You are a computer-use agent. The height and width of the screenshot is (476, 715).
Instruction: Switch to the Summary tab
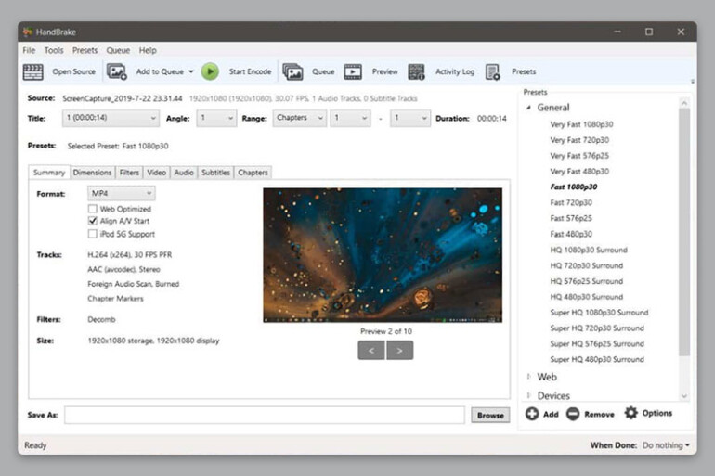tap(49, 173)
